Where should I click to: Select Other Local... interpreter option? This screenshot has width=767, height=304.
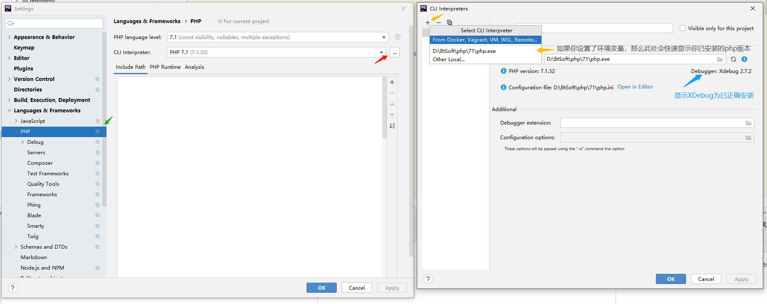tap(449, 60)
